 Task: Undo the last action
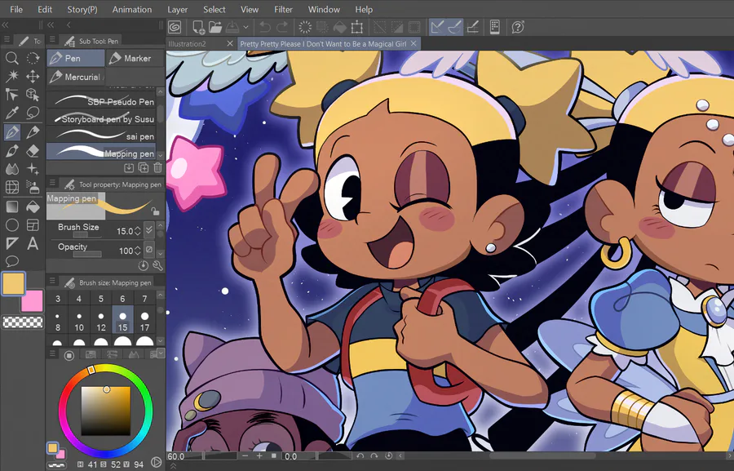click(265, 27)
